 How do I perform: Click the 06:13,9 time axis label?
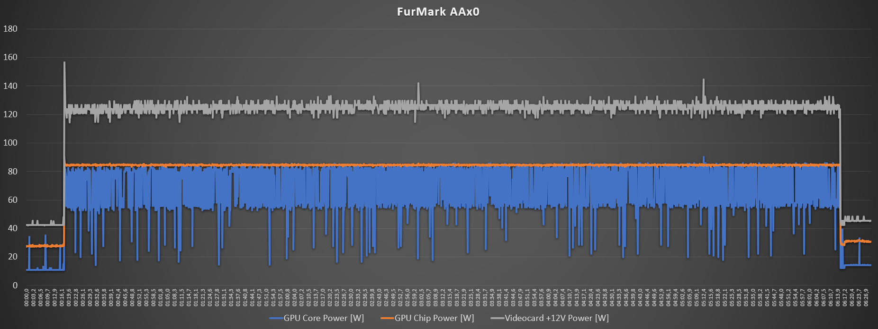(838, 298)
